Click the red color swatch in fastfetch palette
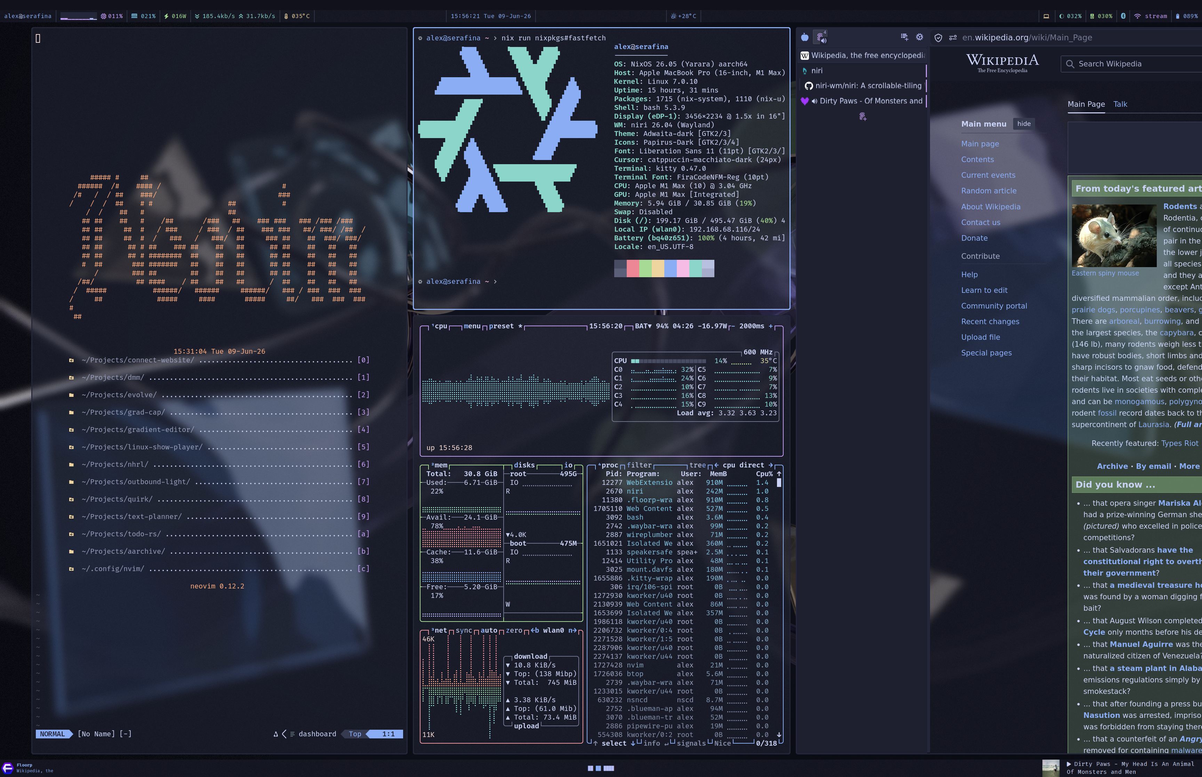Image resolution: width=1202 pixels, height=777 pixels. (633, 269)
